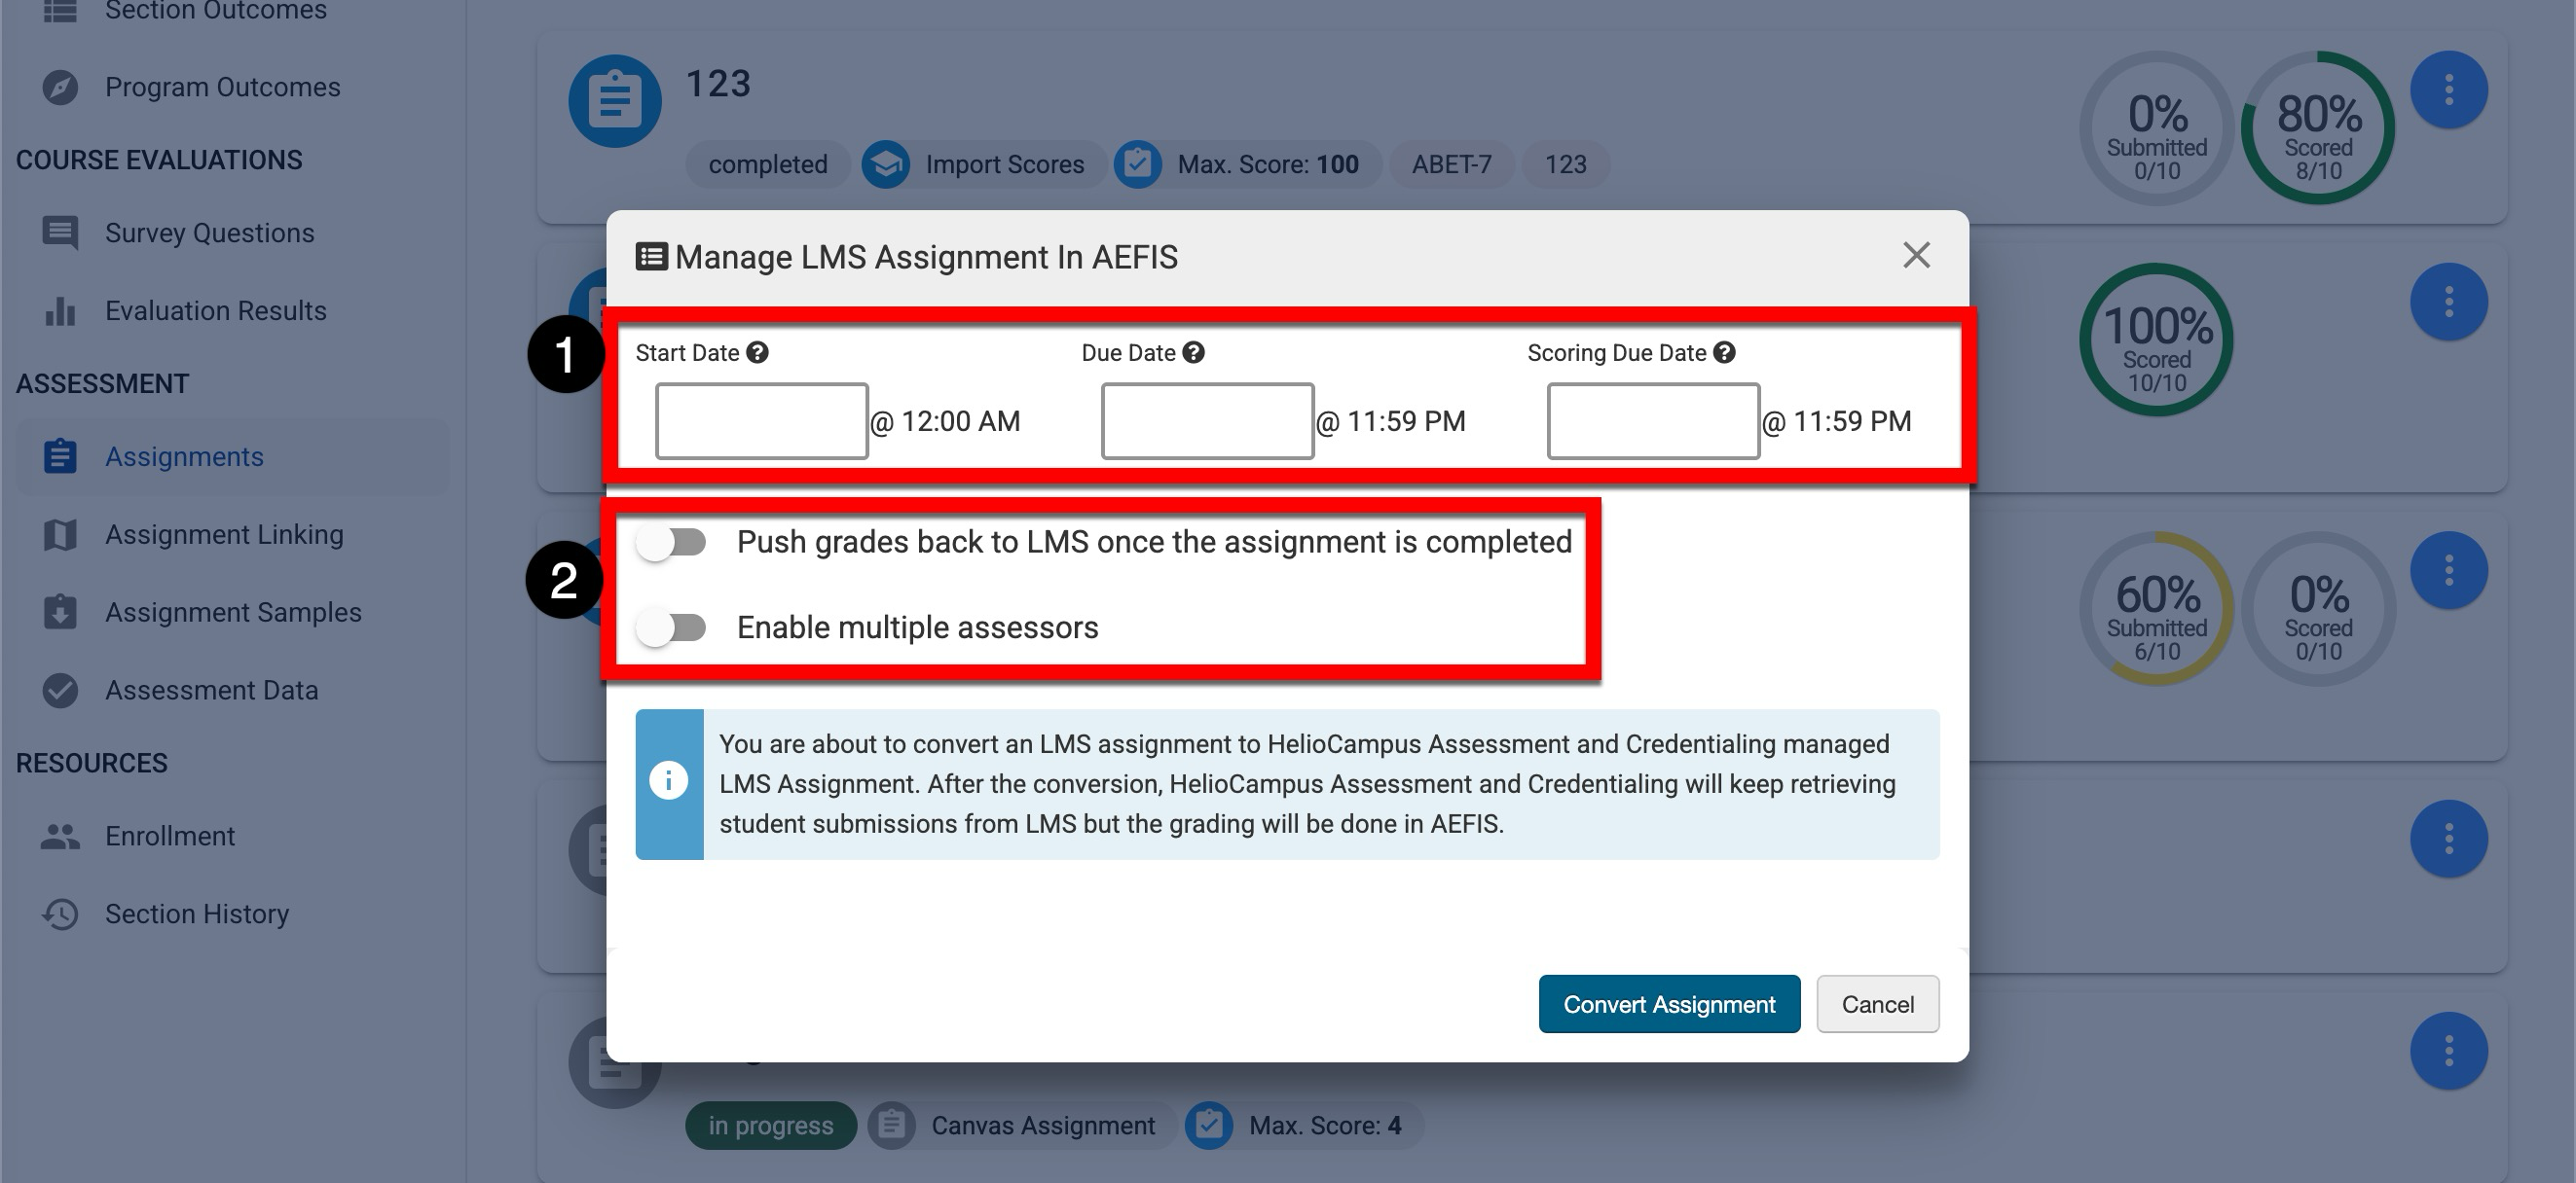Expand options menu for in-progress Canvas Assignment
Image resolution: width=2576 pixels, height=1183 pixels.
[2448, 1050]
